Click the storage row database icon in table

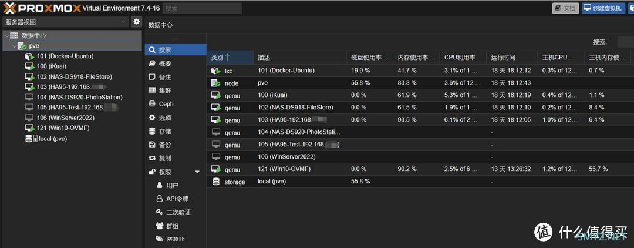pos(216,182)
